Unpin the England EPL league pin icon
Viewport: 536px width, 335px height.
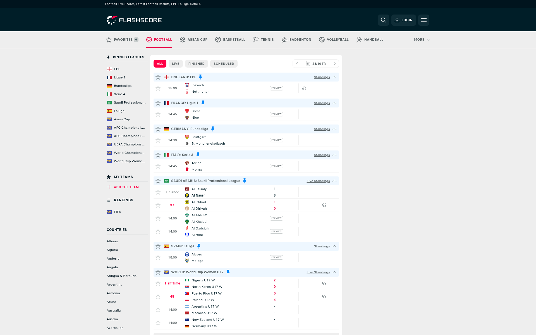(x=200, y=77)
